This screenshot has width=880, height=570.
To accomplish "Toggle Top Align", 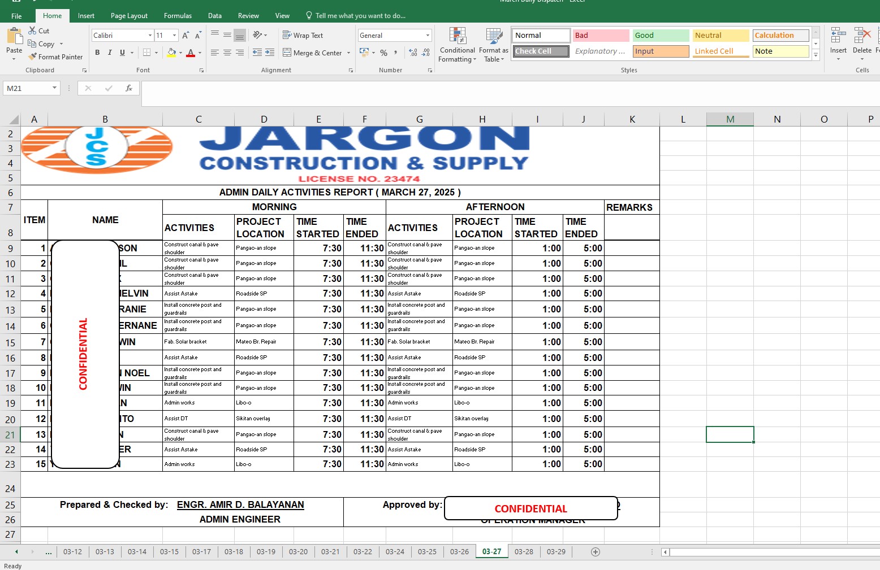I will coord(215,35).
